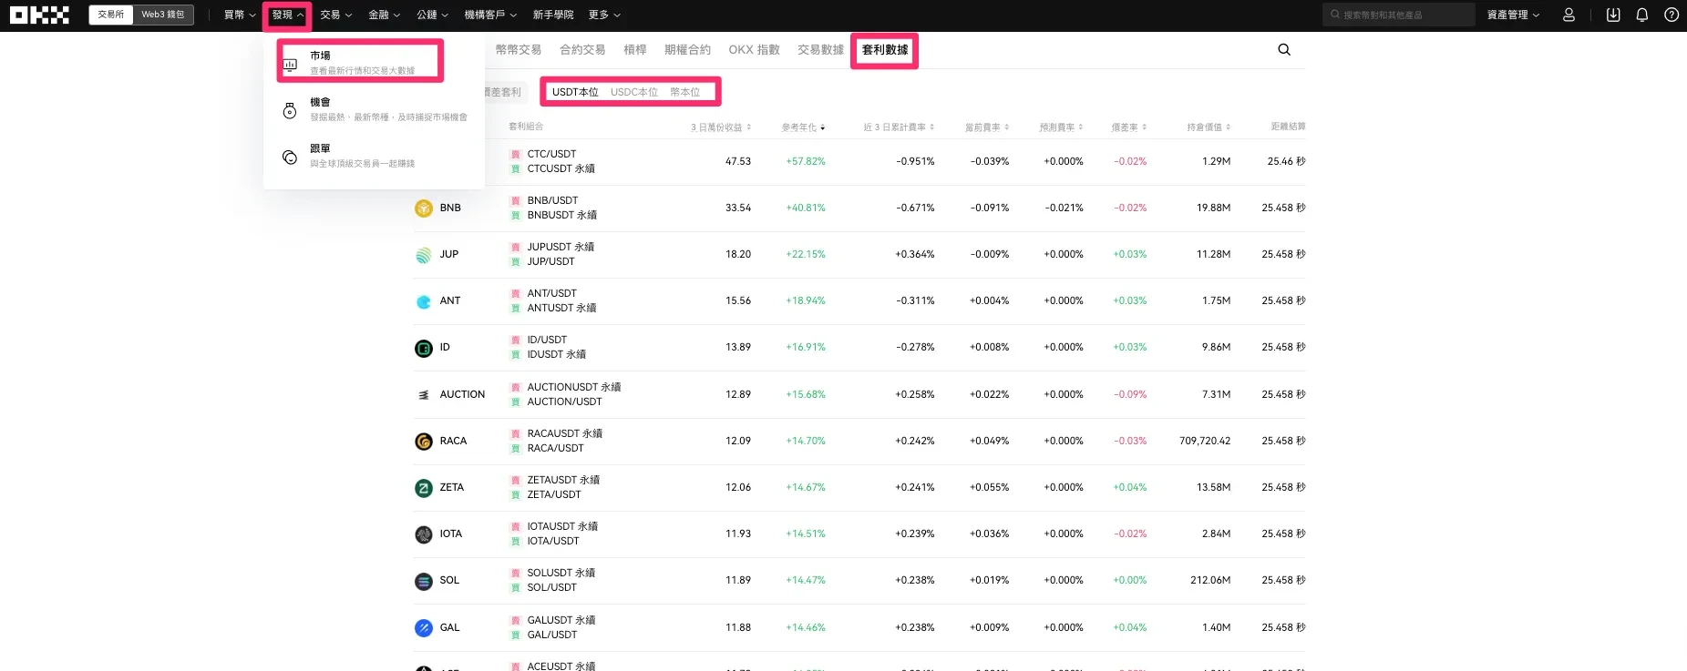
Task: Select the 套利數據 tab
Action: [885, 50]
